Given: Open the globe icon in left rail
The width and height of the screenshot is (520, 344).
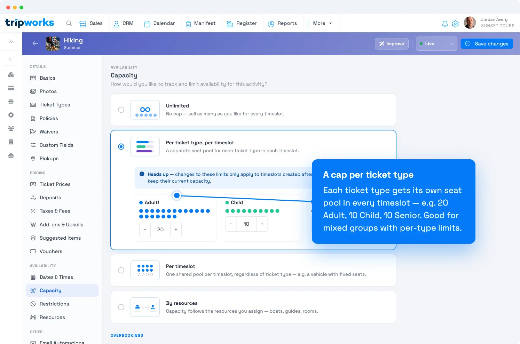Looking at the screenshot, I should pyautogui.click(x=11, y=102).
